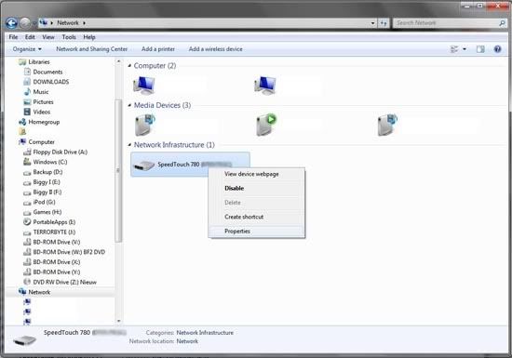This screenshot has width=512, height=358.
Task: Select the first computer icon
Action: tap(144, 86)
